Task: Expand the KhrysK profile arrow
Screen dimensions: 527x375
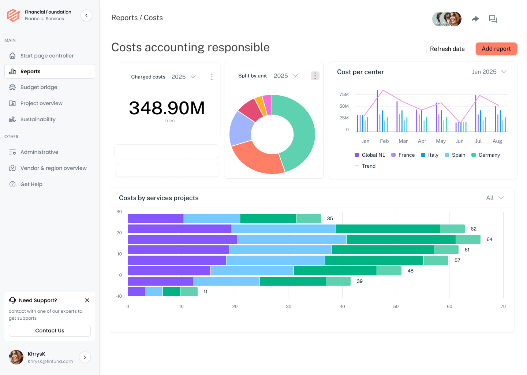Action: coord(85,357)
